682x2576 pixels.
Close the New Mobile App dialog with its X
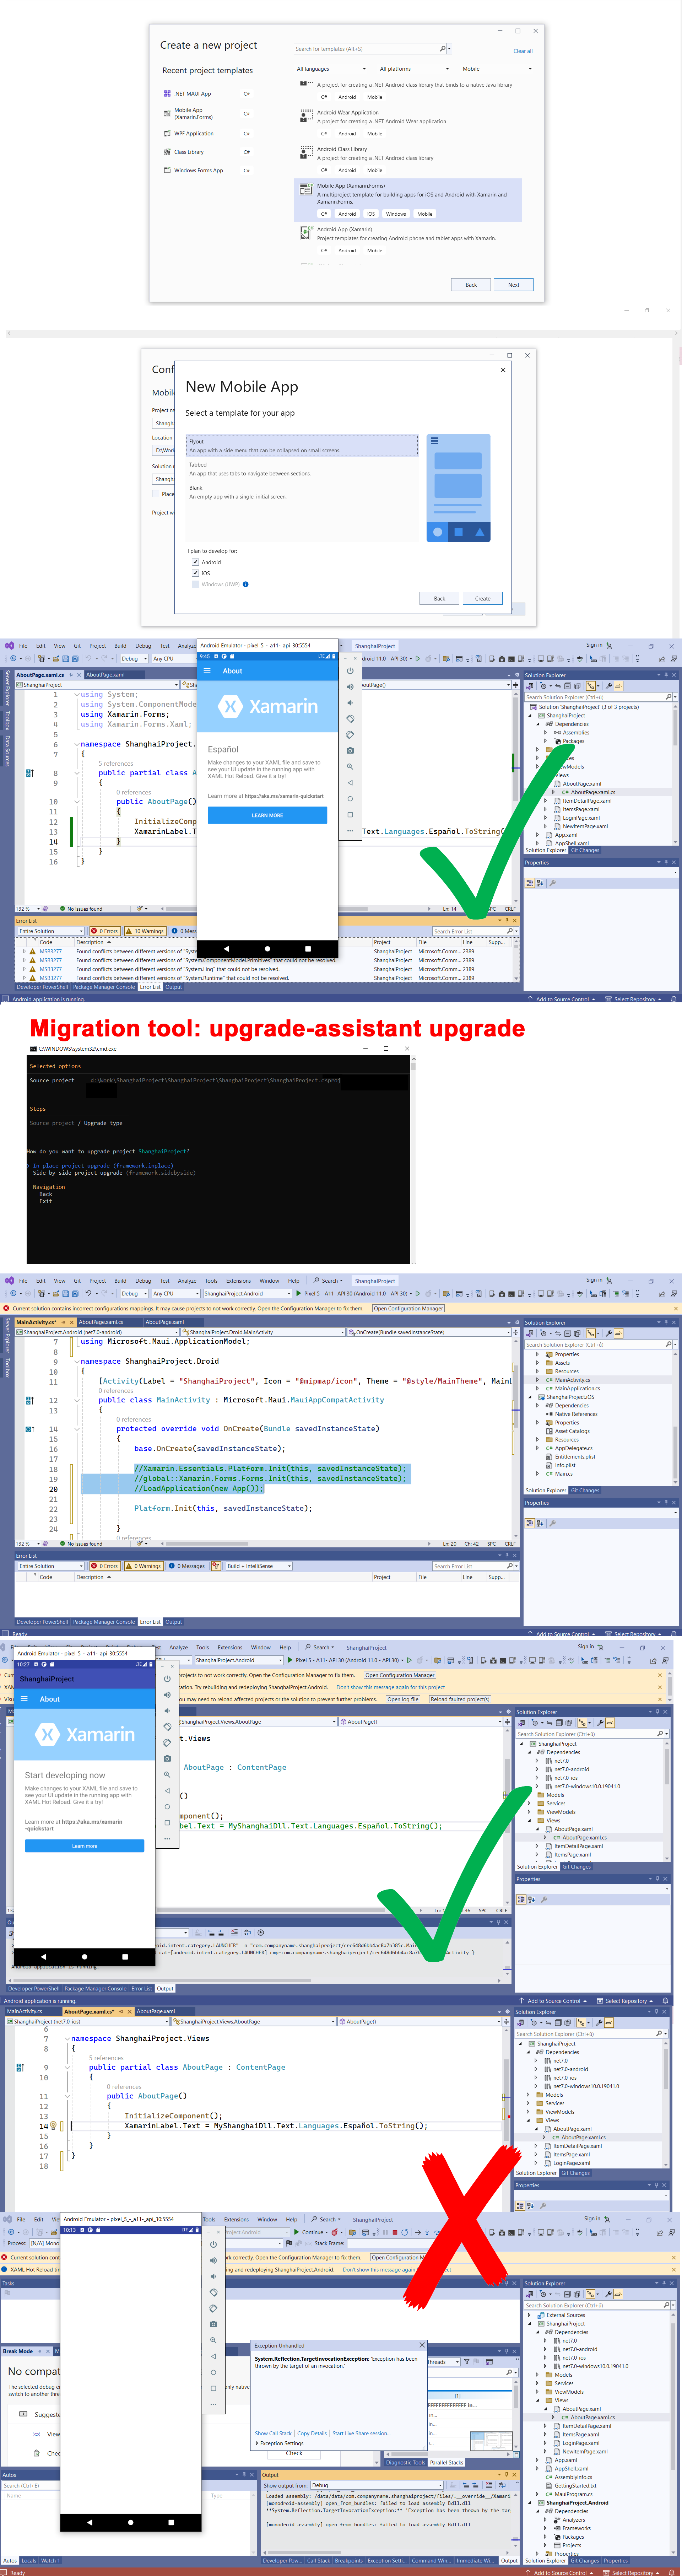pos(503,369)
